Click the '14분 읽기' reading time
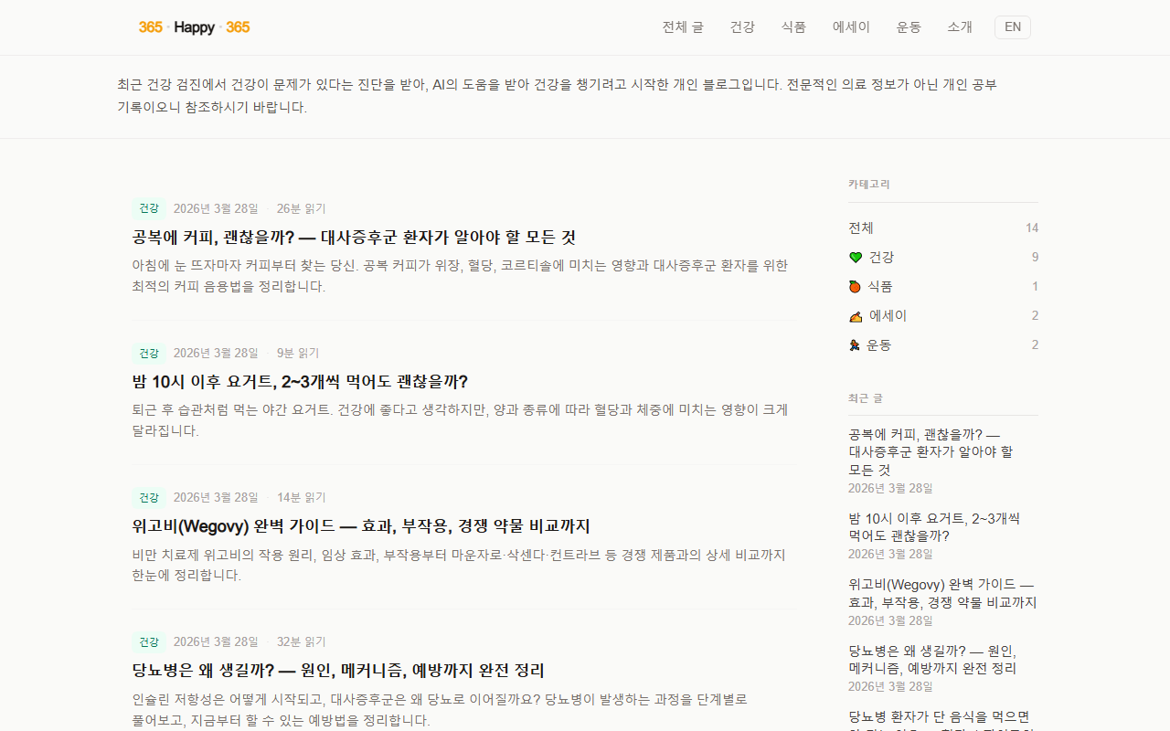This screenshot has width=1170, height=731. [301, 497]
